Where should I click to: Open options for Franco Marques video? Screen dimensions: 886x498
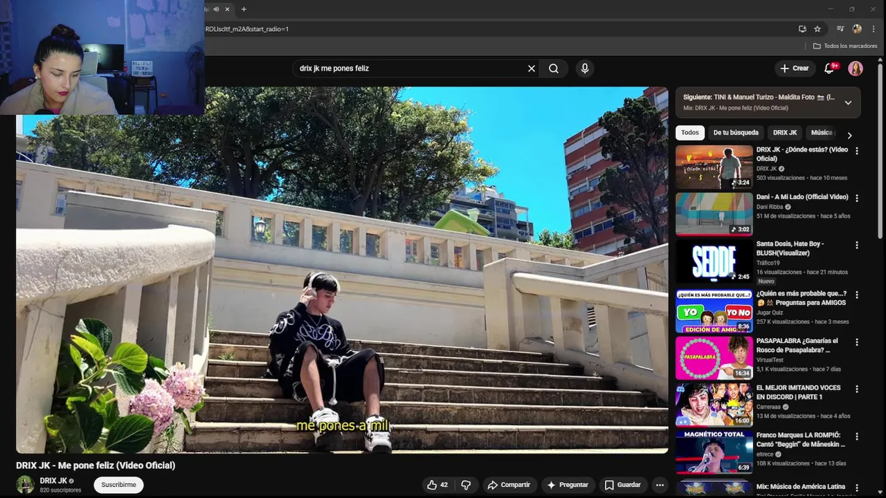pyautogui.click(x=857, y=436)
